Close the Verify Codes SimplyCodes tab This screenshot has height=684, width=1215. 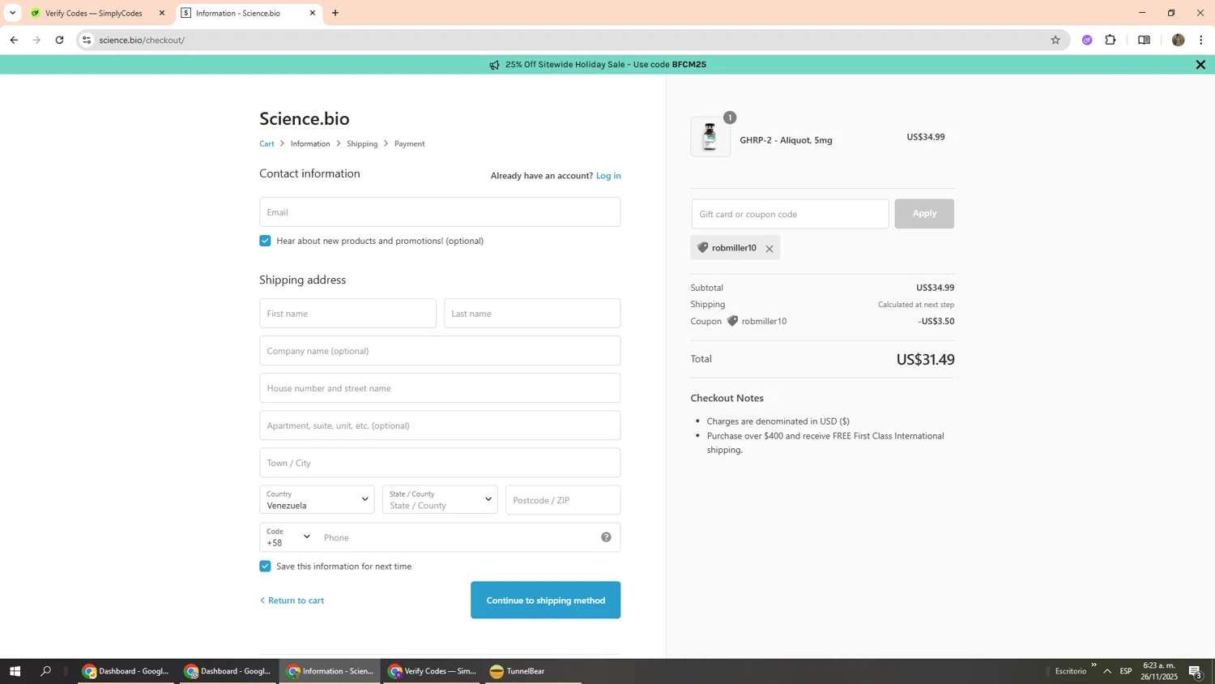162,13
